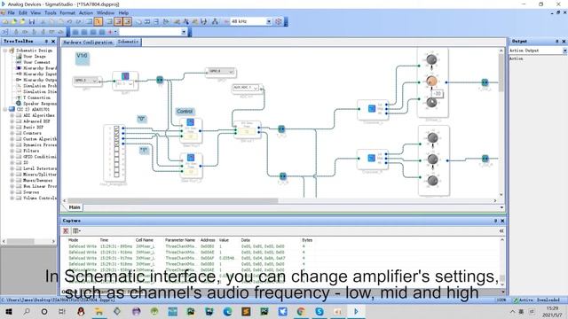Click the Clear capture window icon
This screenshot has height=319, width=568.
(66, 230)
